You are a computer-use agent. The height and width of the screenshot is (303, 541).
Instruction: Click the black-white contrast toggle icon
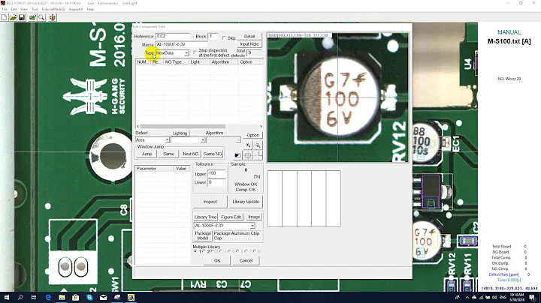(237, 156)
